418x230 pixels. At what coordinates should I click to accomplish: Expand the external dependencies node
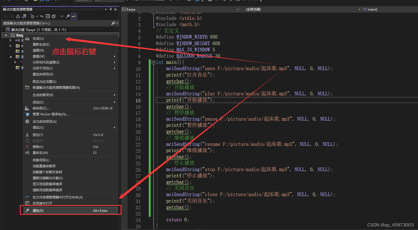tap(10, 46)
